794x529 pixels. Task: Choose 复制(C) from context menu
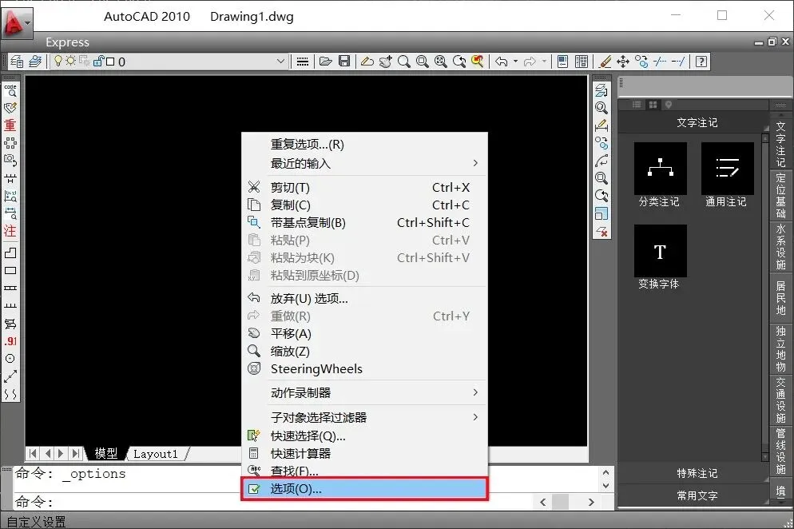pyautogui.click(x=364, y=205)
